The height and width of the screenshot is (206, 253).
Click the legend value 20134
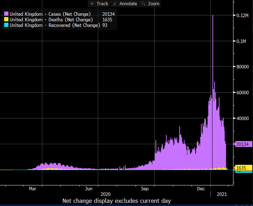pyautogui.click(x=108, y=14)
